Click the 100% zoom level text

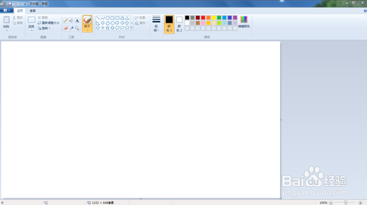[x=323, y=203]
